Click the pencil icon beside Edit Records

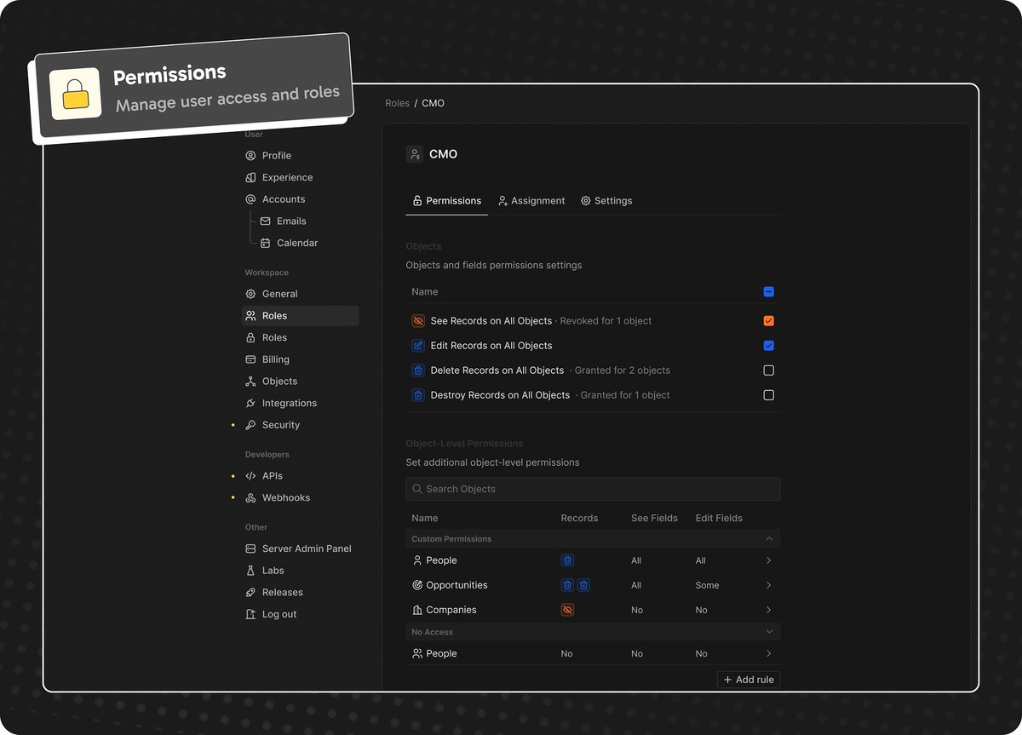point(418,346)
